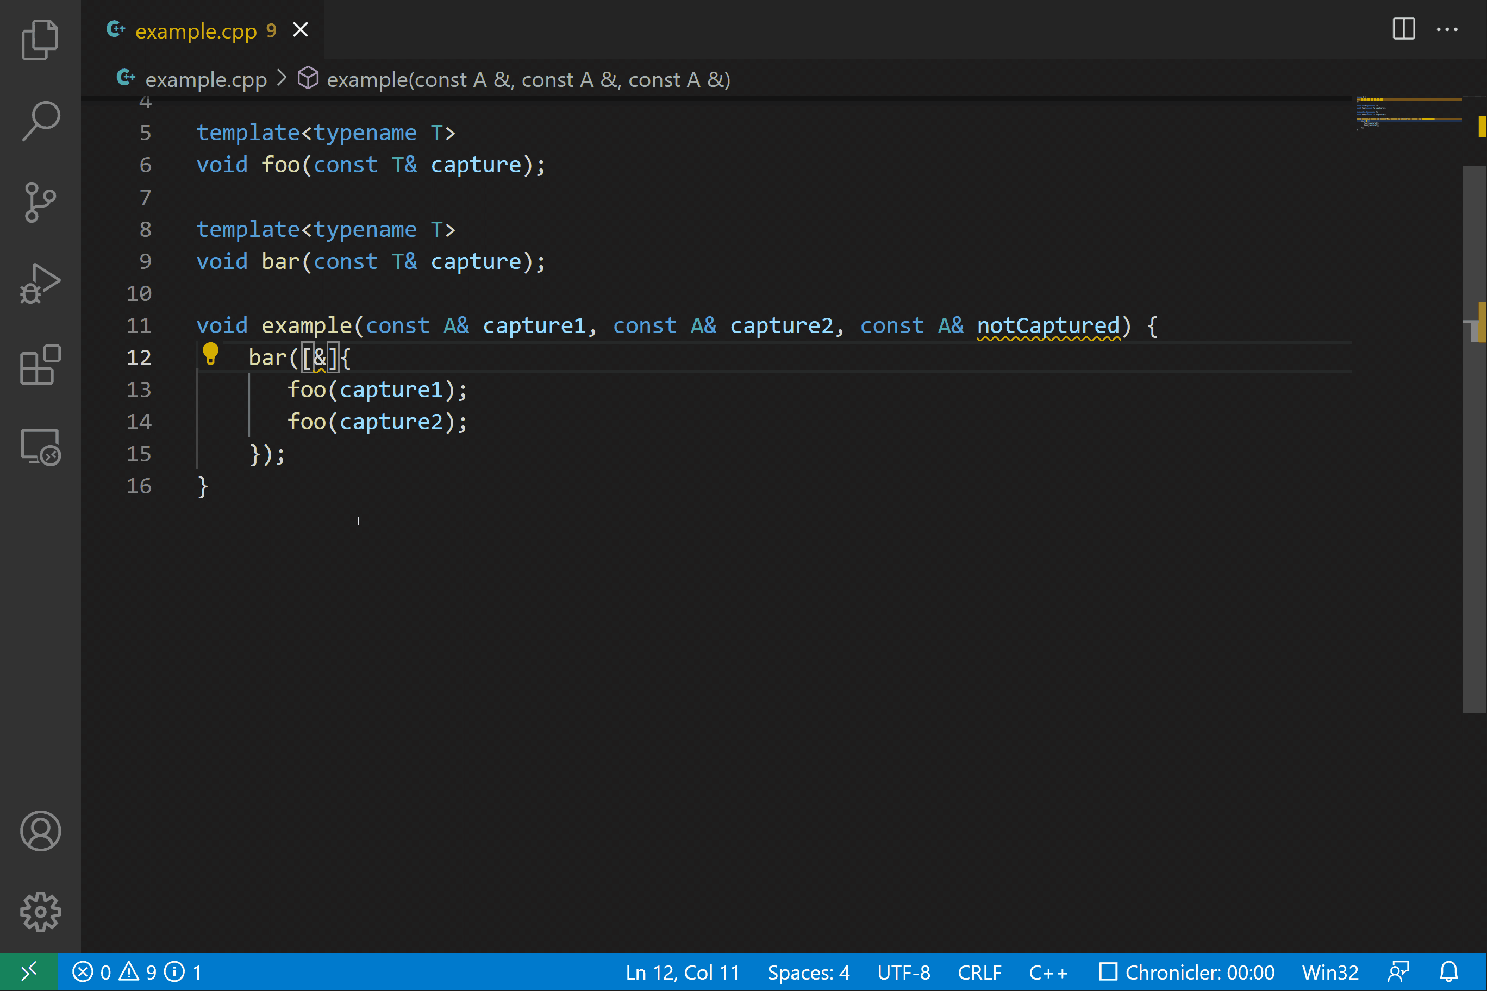Viewport: 1487px width, 991px height.
Task: Open the C++ language mode picker
Action: pyautogui.click(x=1048, y=972)
